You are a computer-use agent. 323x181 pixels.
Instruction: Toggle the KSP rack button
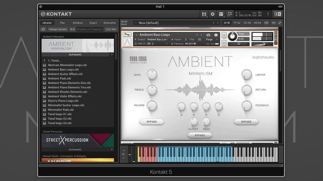pos(266,23)
